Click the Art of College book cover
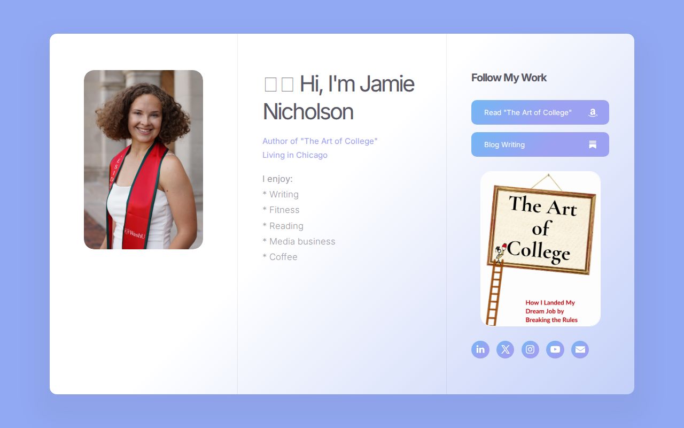 pyautogui.click(x=540, y=249)
